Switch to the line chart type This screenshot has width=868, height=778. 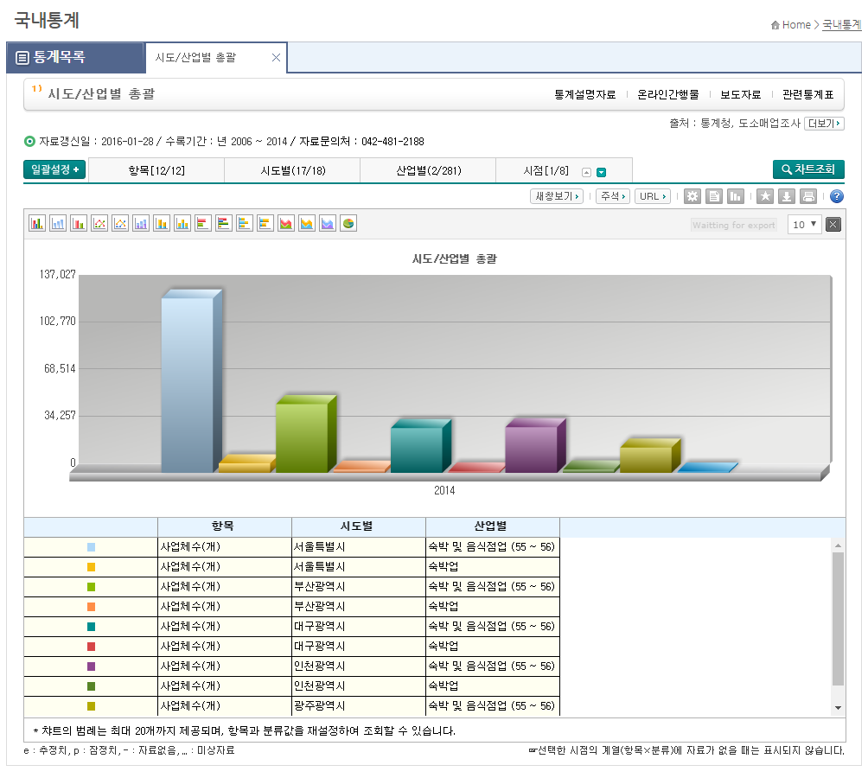(99, 223)
